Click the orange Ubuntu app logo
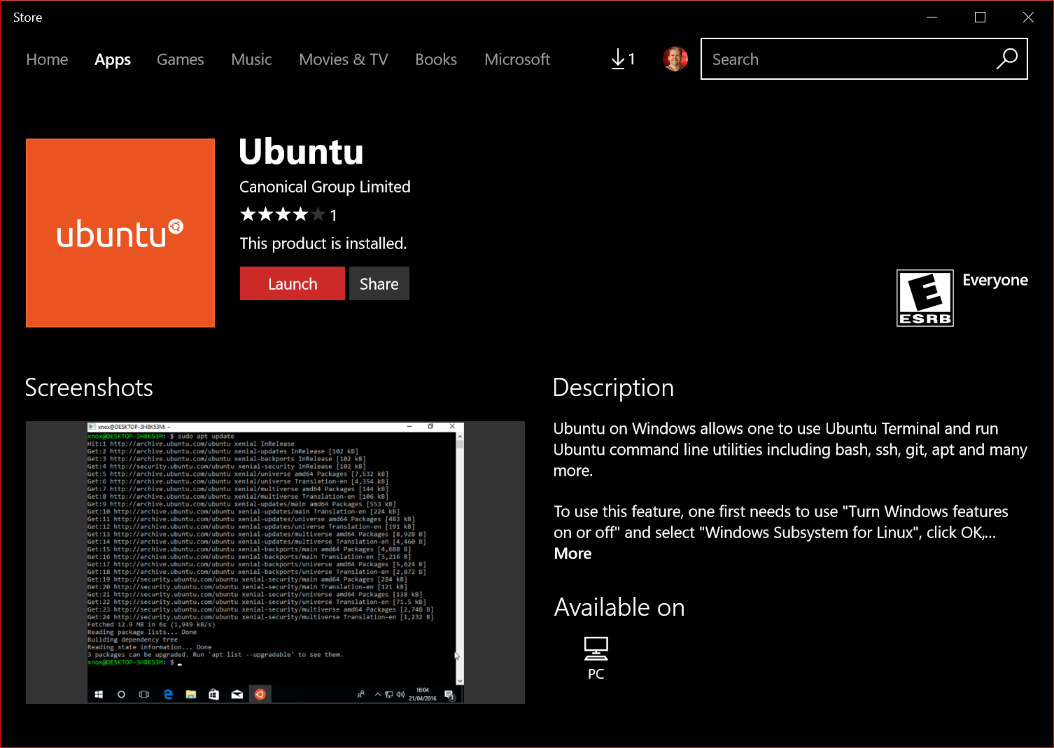The width and height of the screenshot is (1054, 748). pyautogui.click(x=120, y=233)
